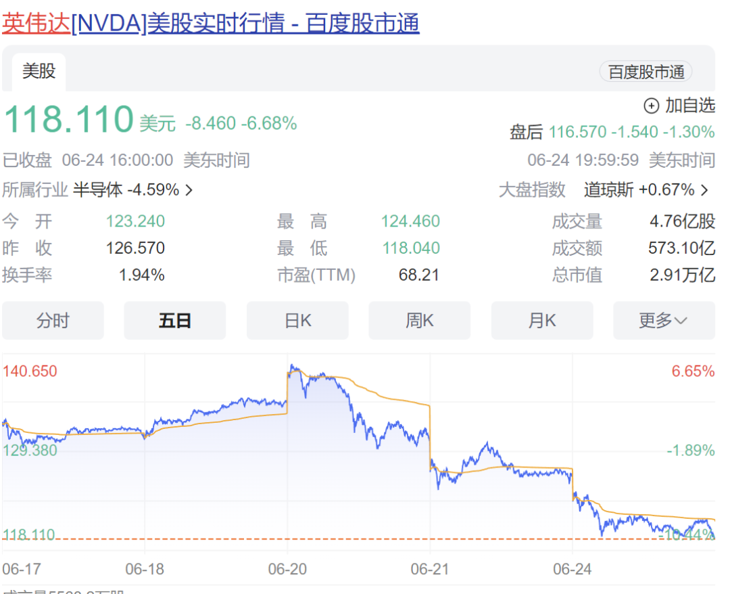Click the 市盈(TTM) value 68.21
The image size is (730, 594).
(x=419, y=275)
